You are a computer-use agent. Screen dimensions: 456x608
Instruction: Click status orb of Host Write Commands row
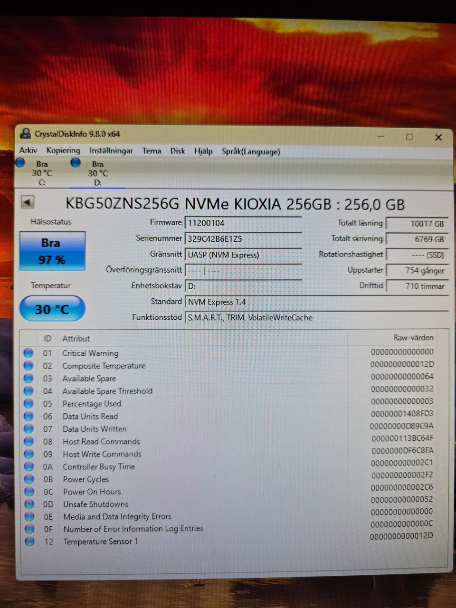(x=29, y=454)
